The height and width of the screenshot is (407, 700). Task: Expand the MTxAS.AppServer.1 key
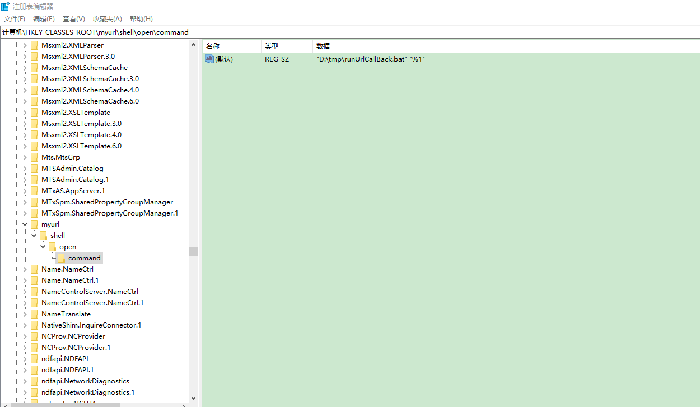(25, 190)
